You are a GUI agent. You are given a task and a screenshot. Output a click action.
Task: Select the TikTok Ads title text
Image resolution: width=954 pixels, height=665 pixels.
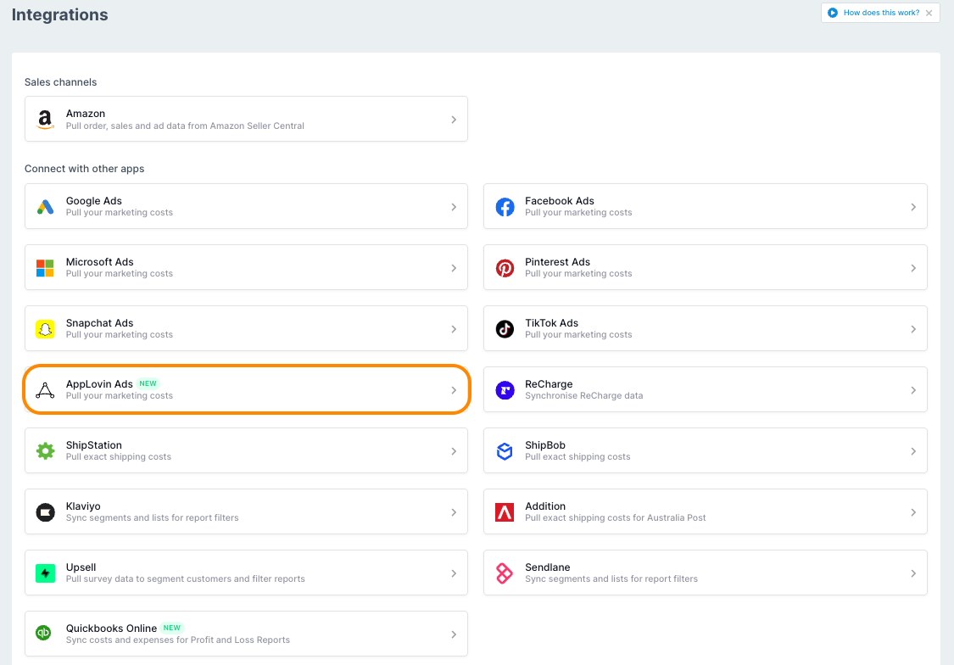click(x=551, y=323)
